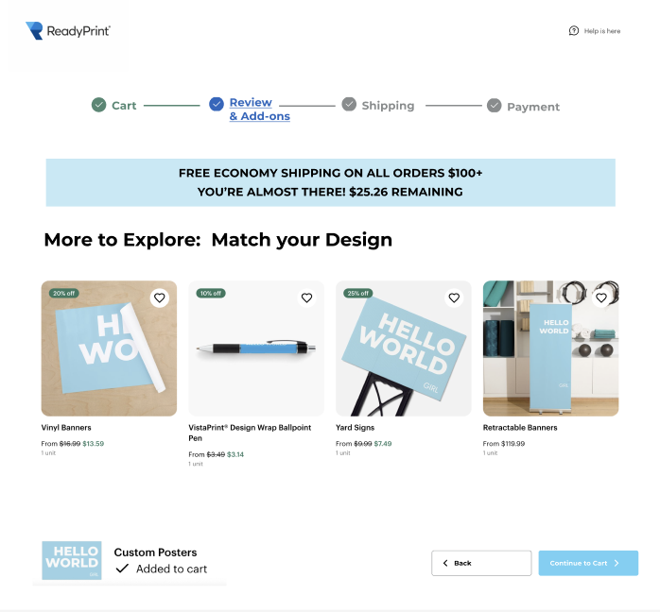This screenshot has width=660, height=612.
Task: Select the Retractable Banners product title
Action: coord(520,428)
